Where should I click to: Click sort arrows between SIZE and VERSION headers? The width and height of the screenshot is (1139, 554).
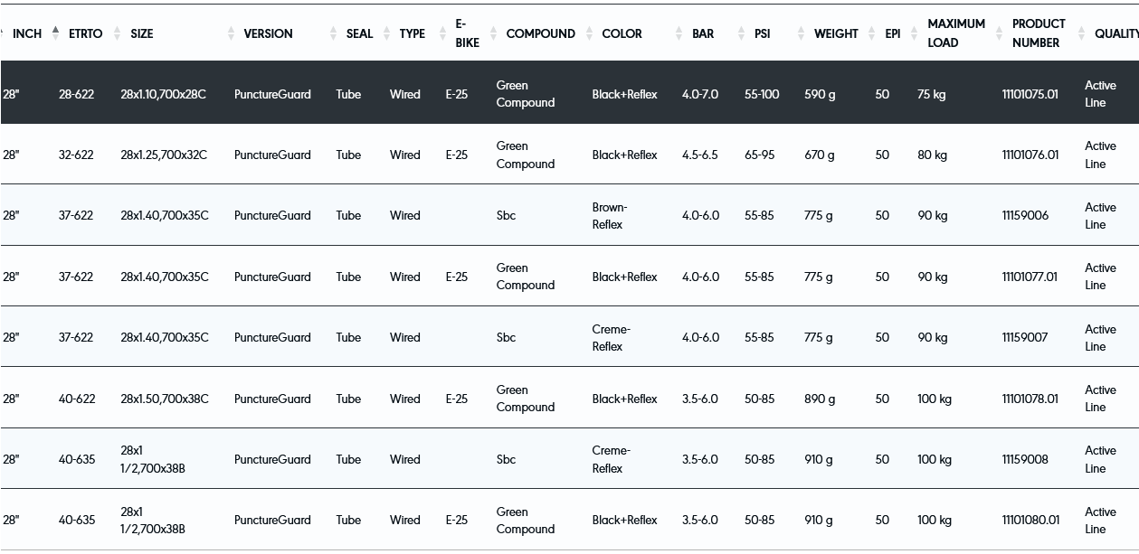231,33
